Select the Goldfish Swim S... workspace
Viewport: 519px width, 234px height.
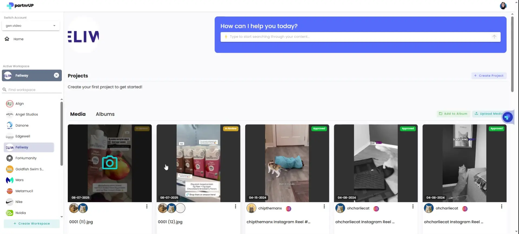[29, 169]
